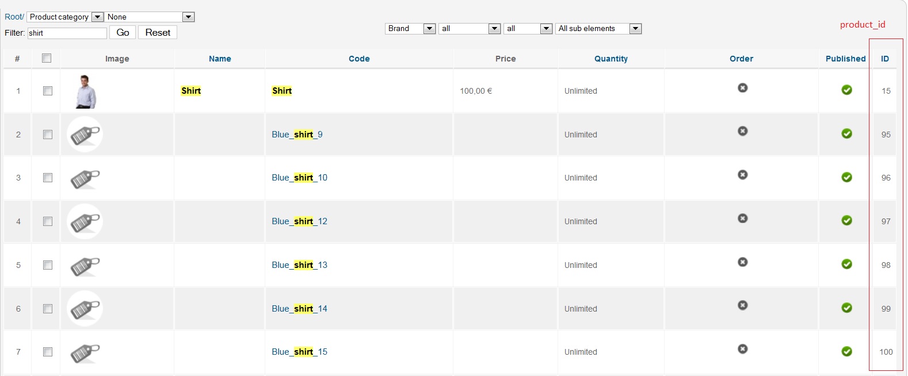The height and width of the screenshot is (376, 908).
Task: Open the Blue_shirt_13 code link
Action: point(299,265)
